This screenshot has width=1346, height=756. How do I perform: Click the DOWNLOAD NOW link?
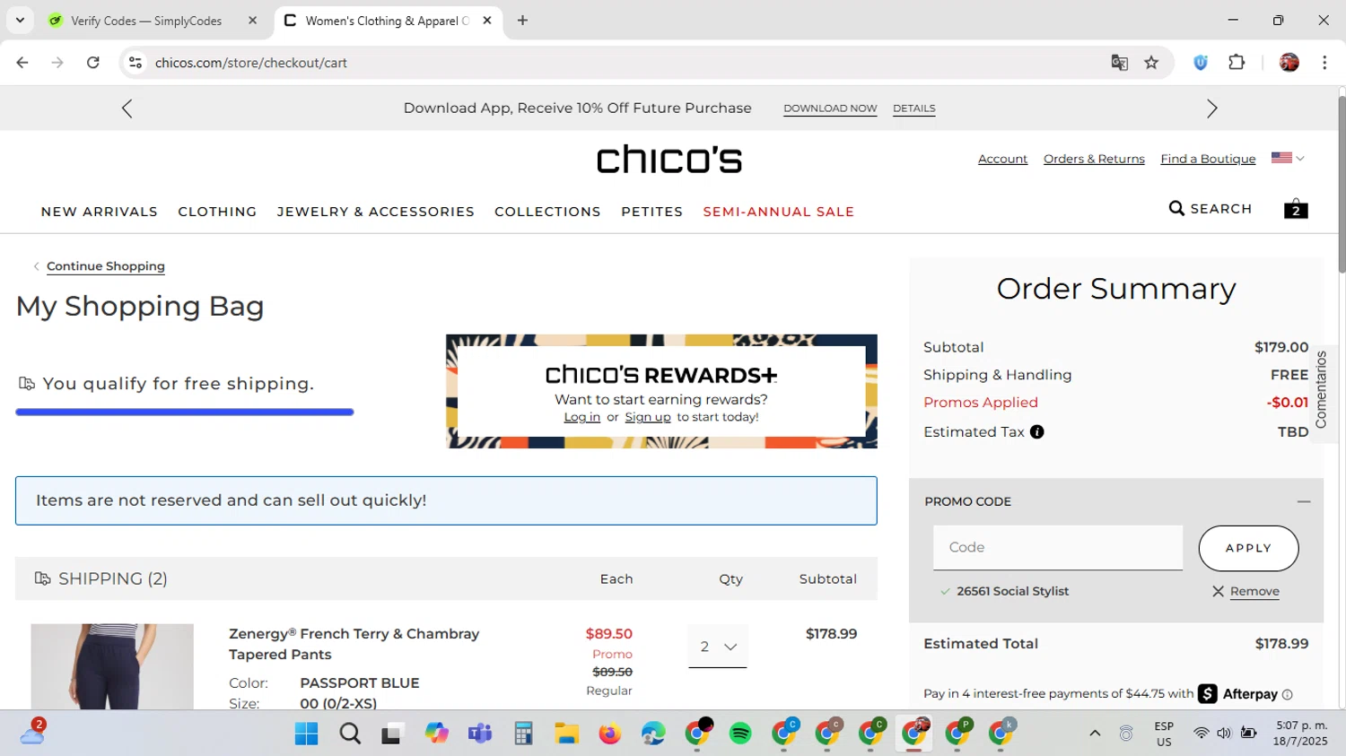click(x=830, y=109)
